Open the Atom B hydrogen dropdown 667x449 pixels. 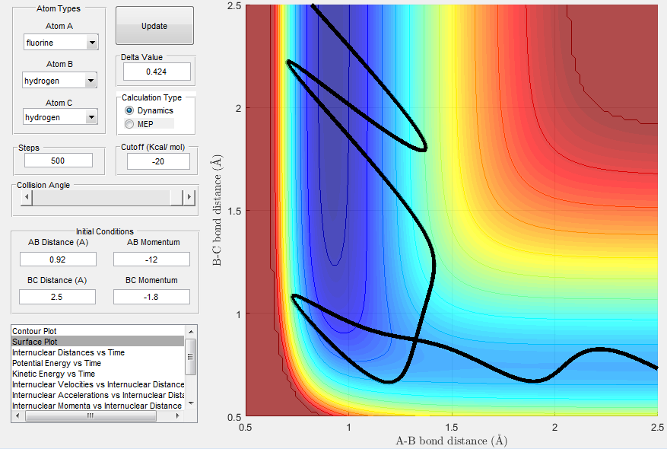coord(59,81)
